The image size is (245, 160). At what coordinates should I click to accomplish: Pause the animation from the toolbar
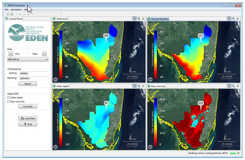point(28,14)
